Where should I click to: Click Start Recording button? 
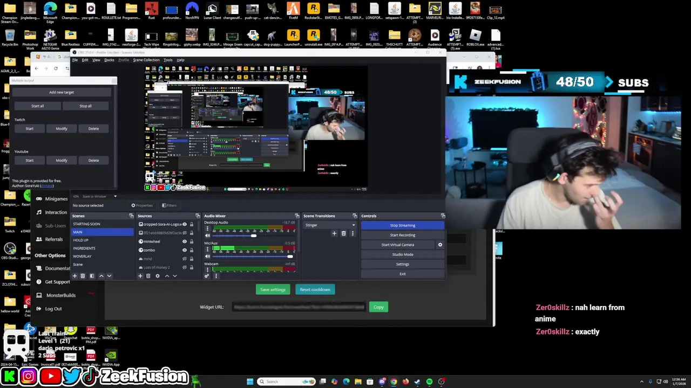[x=403, y=235]
